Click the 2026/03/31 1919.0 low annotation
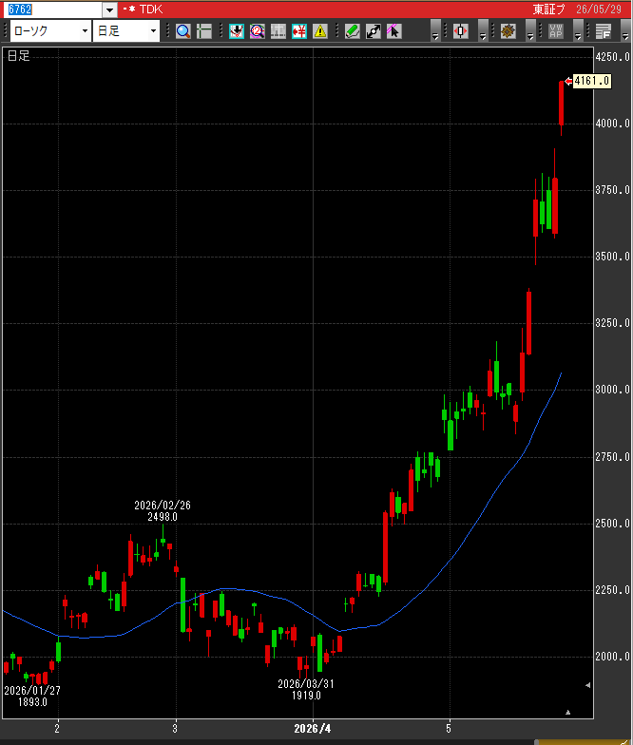 tap(306, 690)
